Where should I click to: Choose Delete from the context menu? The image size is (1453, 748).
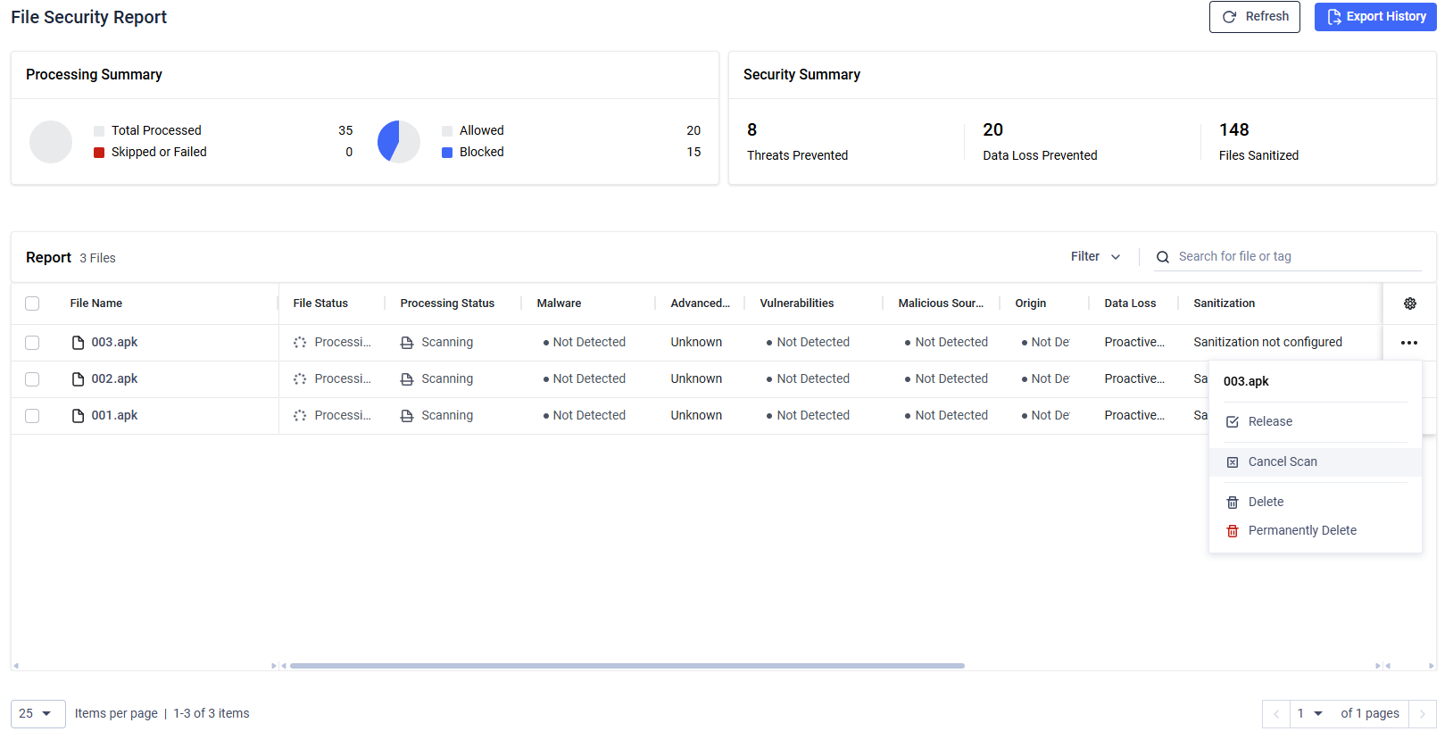(x=1266, y=503)
